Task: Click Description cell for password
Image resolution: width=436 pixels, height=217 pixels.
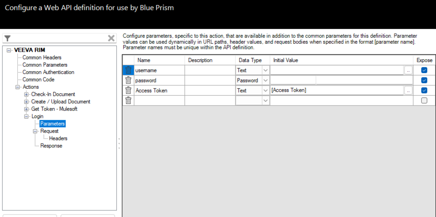Action: [x=210, y=80]
